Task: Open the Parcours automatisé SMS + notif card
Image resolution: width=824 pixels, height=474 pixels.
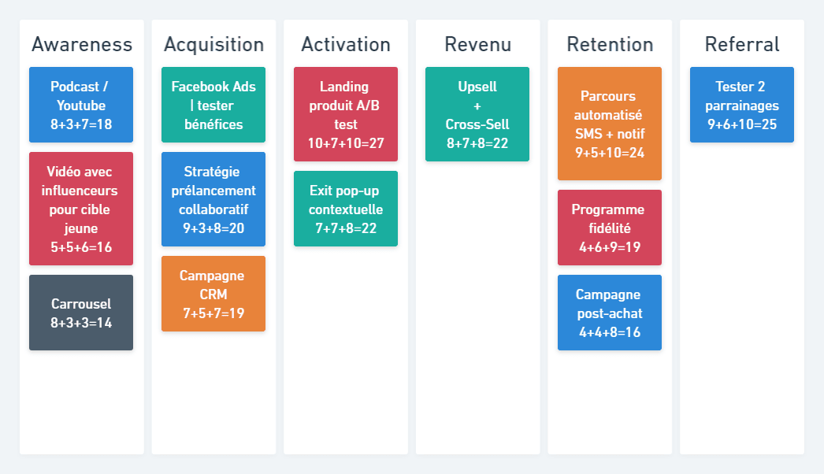Action: click(610, 124)
